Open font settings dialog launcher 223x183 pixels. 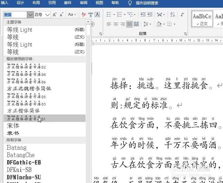pos(101,34)
